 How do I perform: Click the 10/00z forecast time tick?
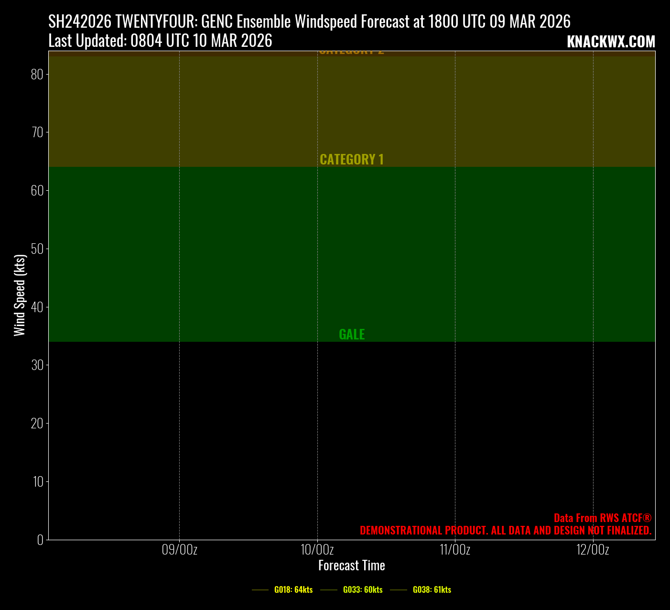[317, 550]
